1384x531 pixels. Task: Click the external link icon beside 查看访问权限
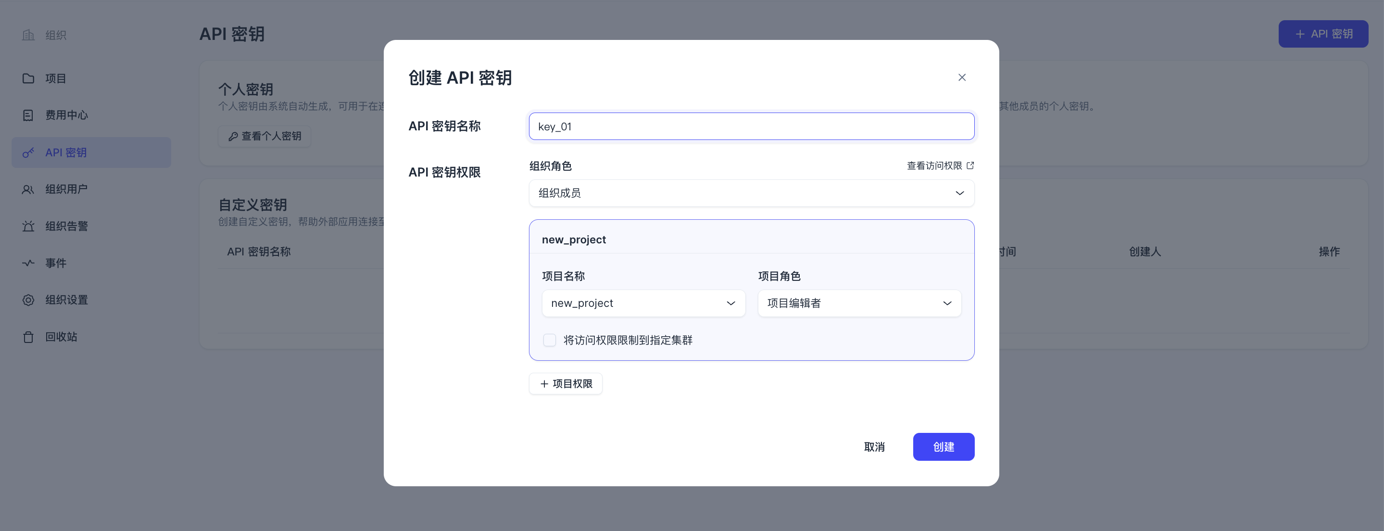tap(970, 165)
